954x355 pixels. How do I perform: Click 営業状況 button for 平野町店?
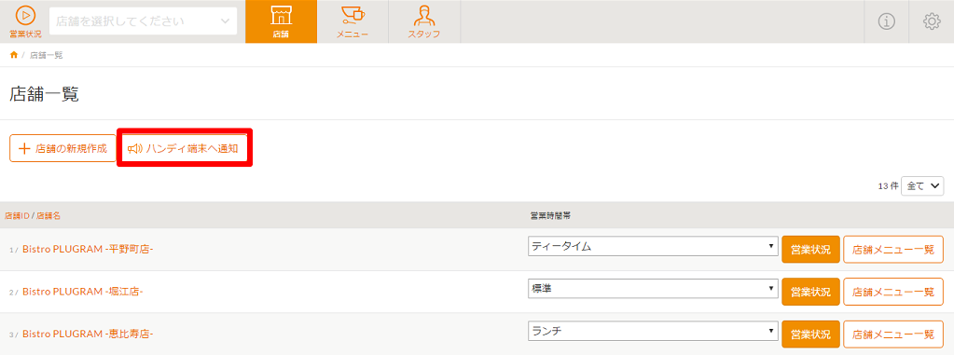(x=810, y=249)
